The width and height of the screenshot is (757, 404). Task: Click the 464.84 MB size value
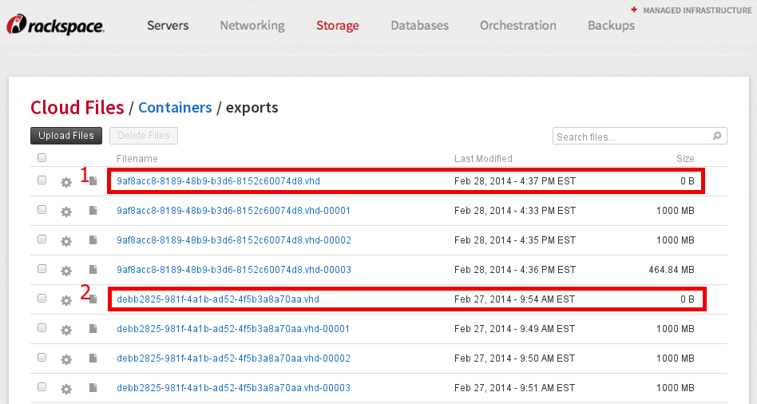pyautogui.click(x=672, y=269)
